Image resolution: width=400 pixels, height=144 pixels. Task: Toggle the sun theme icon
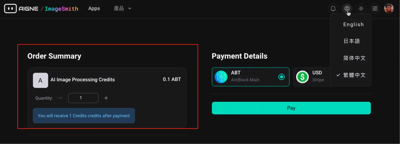(x=361, y=8)
